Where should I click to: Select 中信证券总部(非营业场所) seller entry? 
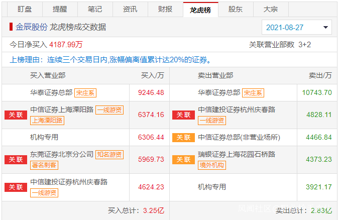point(239,137)
